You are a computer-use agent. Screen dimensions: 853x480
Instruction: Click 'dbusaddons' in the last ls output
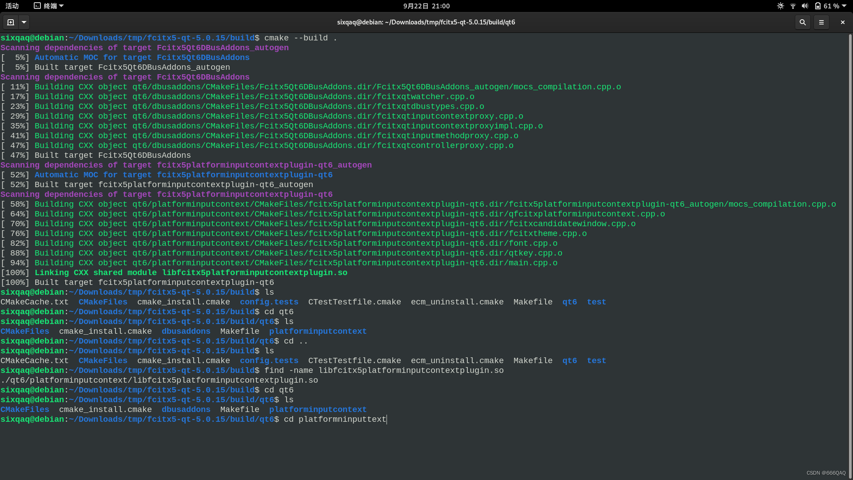[186, 410]
